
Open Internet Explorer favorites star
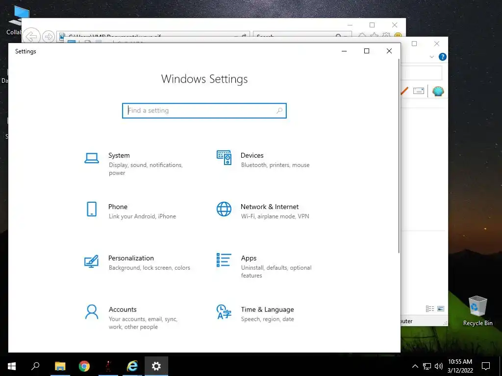click(x=374, y=36)
